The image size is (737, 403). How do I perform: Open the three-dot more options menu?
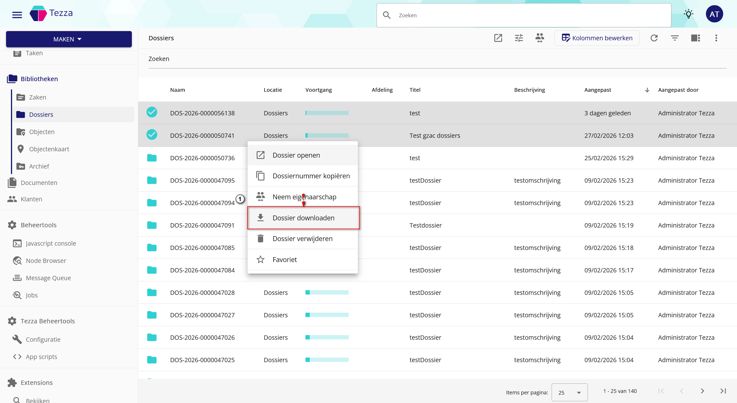(716, 38)
